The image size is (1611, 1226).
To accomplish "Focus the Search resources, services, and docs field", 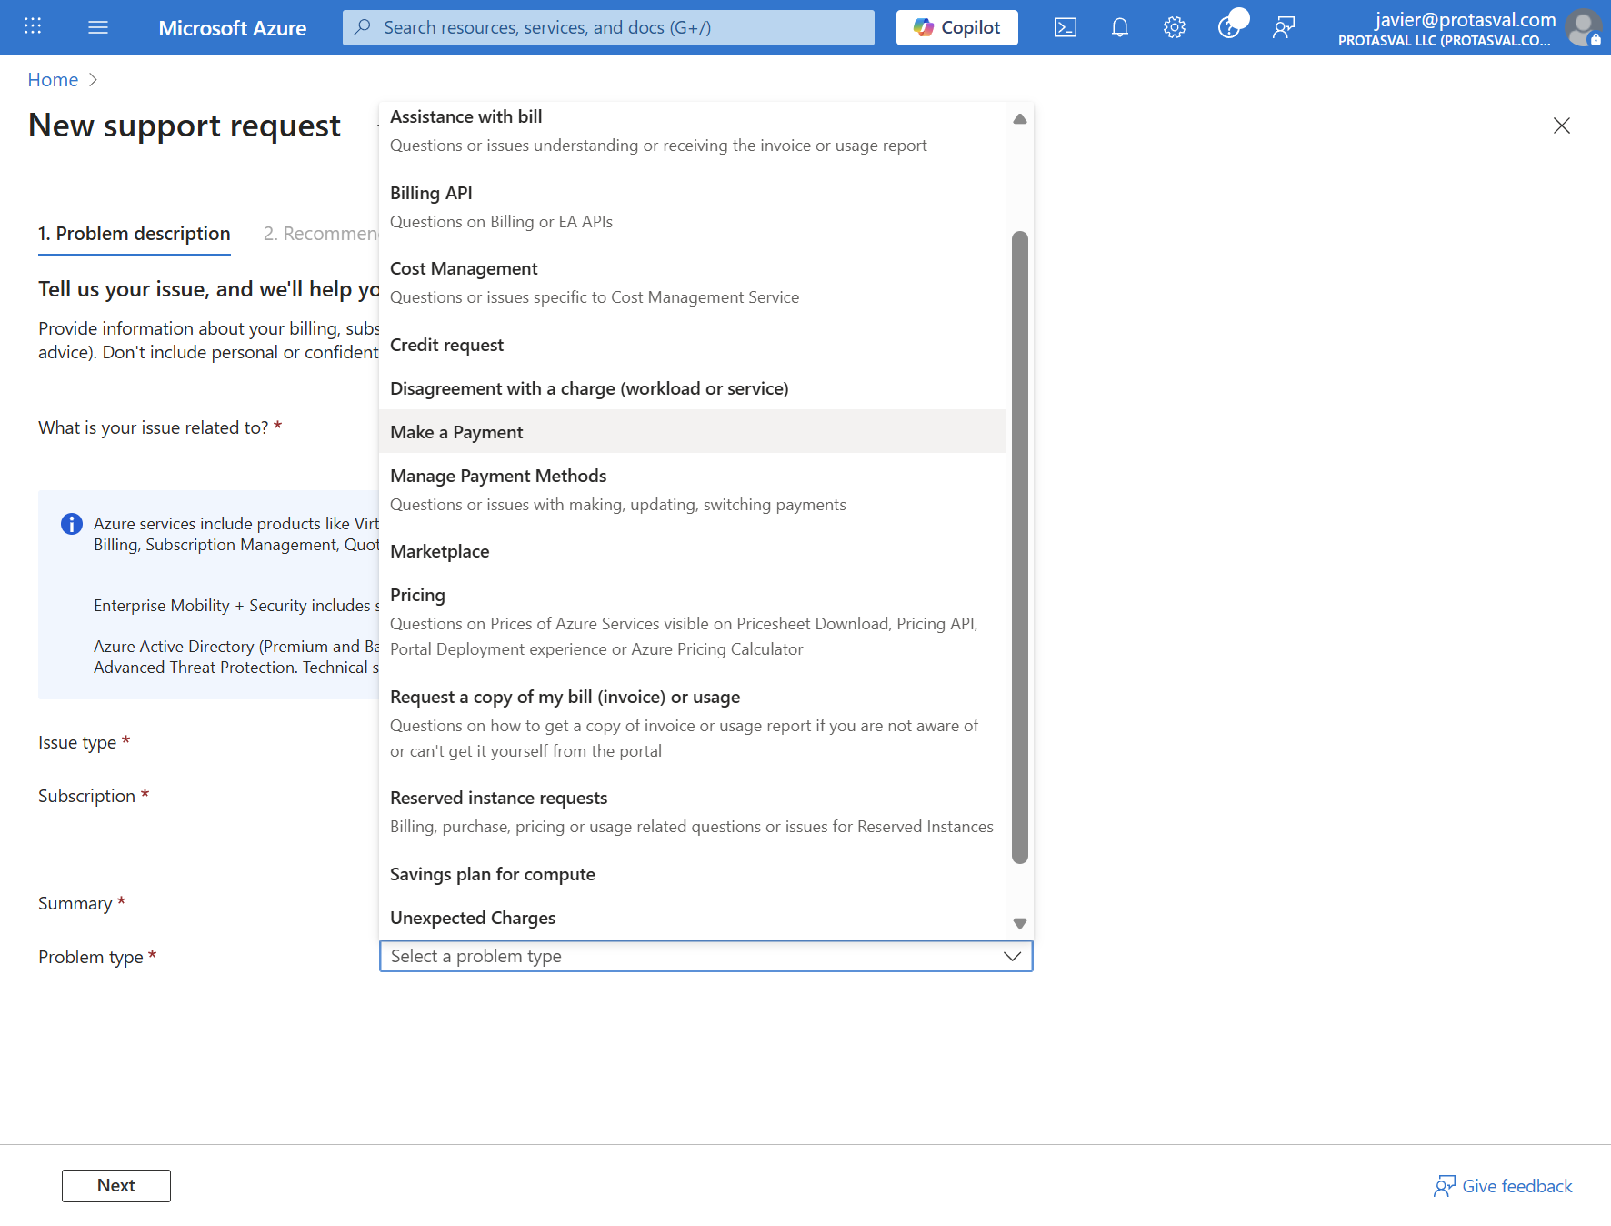I will [608, 27].
